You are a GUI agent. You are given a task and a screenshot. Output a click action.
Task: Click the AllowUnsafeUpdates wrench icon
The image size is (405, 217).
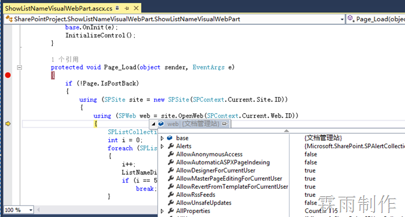(x=171, y=203)
